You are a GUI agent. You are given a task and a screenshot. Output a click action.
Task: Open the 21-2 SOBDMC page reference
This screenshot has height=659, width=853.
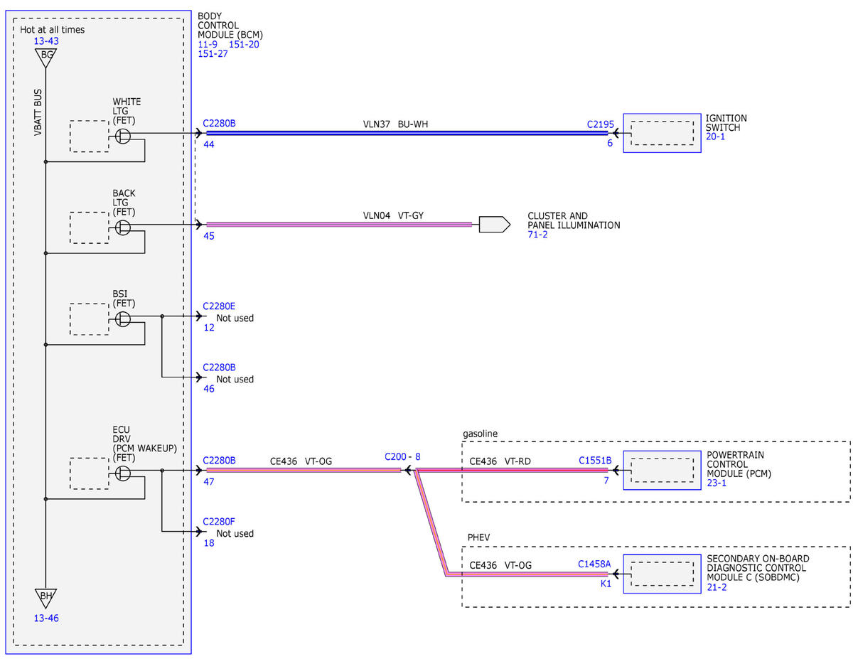[x=717, y=588]
